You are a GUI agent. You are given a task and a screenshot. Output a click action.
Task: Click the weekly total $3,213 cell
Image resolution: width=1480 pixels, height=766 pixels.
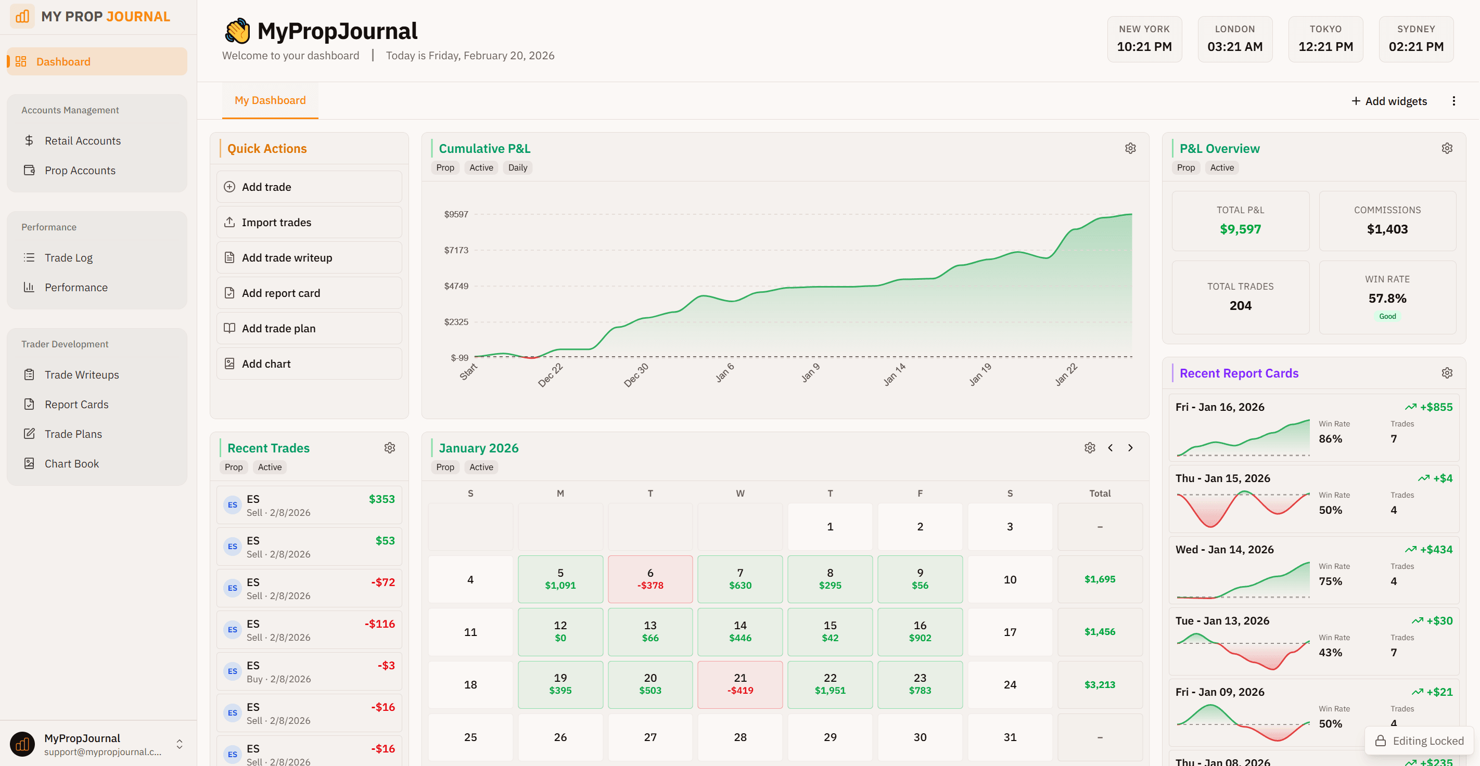(1100, 684)
